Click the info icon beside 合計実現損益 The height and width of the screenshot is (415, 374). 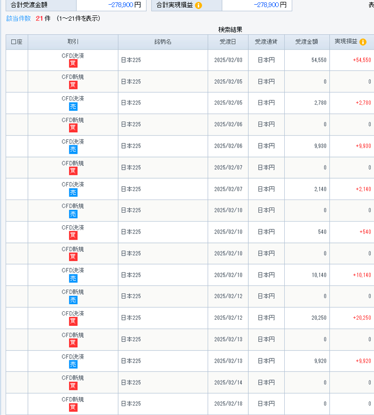(198, 5)
